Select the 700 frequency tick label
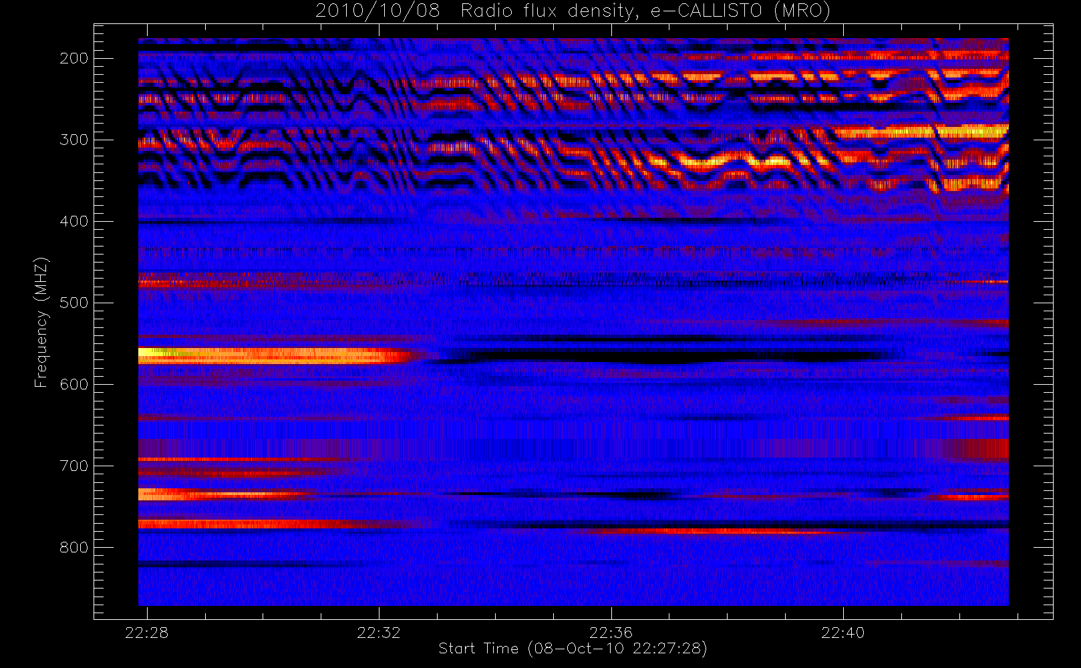This screenshot has width=1081, height=668. coord(73,466)
